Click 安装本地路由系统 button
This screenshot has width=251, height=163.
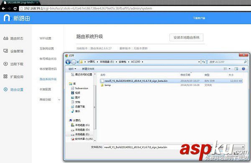pos(186,38)
